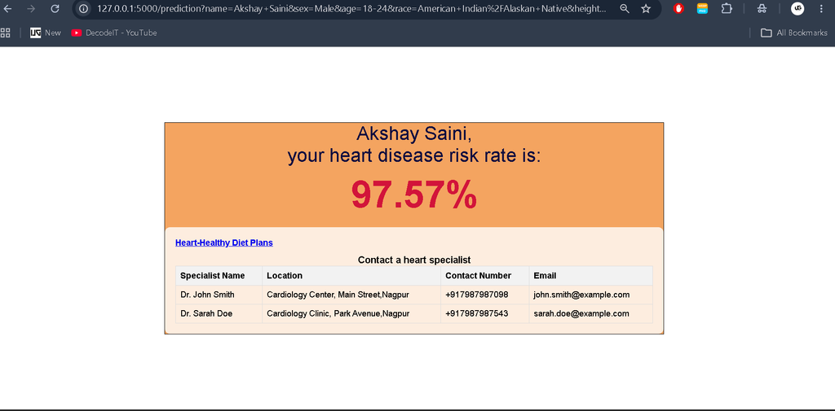Click the 97.57% risk rate value
The width and height of the screenshot is (835, 411).
pyautogui.click(x=413, y=195)
